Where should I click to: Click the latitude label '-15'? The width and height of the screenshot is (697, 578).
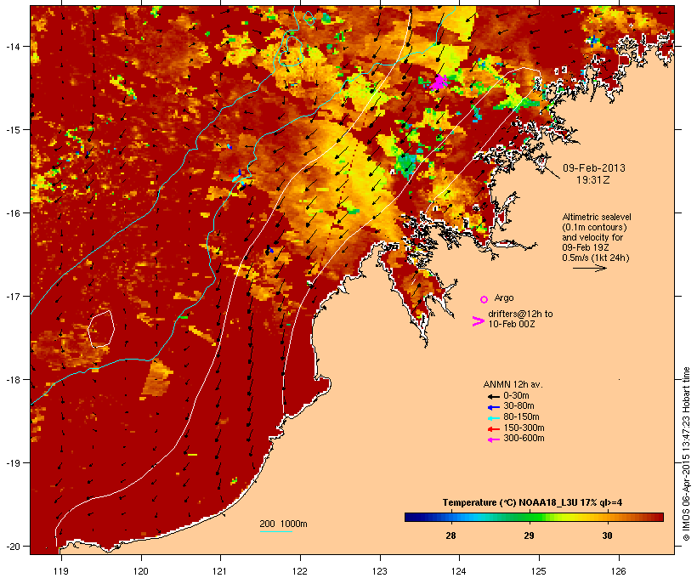12,130
